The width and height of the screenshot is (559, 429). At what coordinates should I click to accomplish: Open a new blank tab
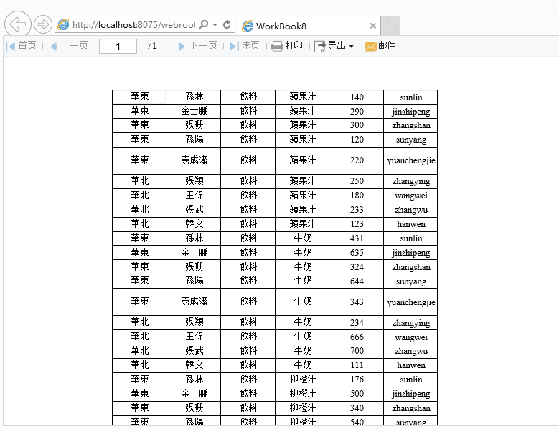(390, 26)
